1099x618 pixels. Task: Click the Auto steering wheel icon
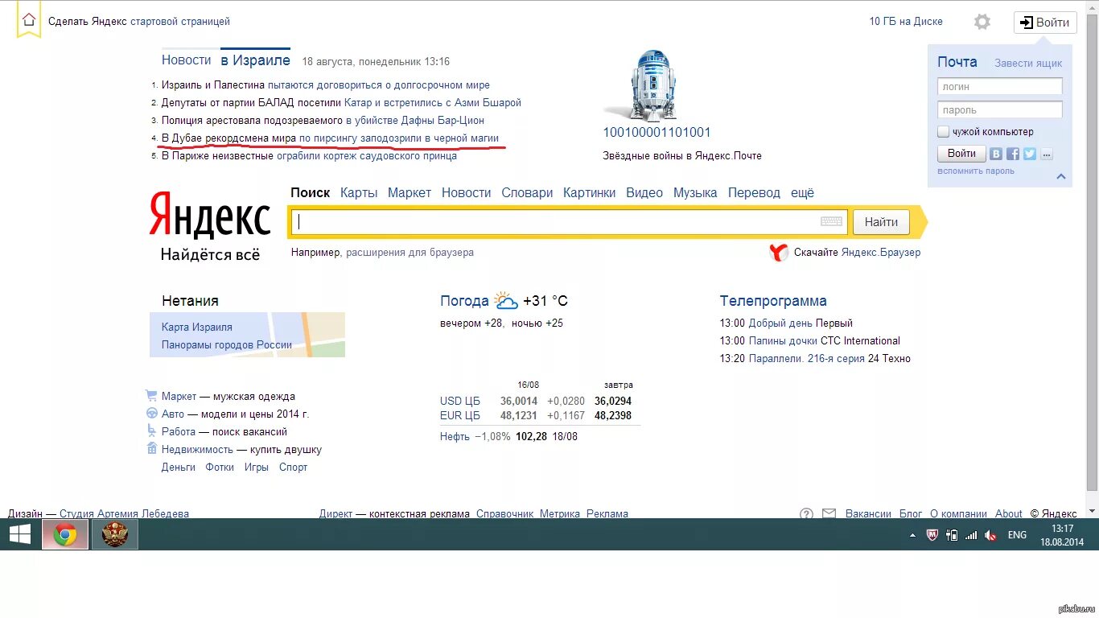(x=151, y=414)
